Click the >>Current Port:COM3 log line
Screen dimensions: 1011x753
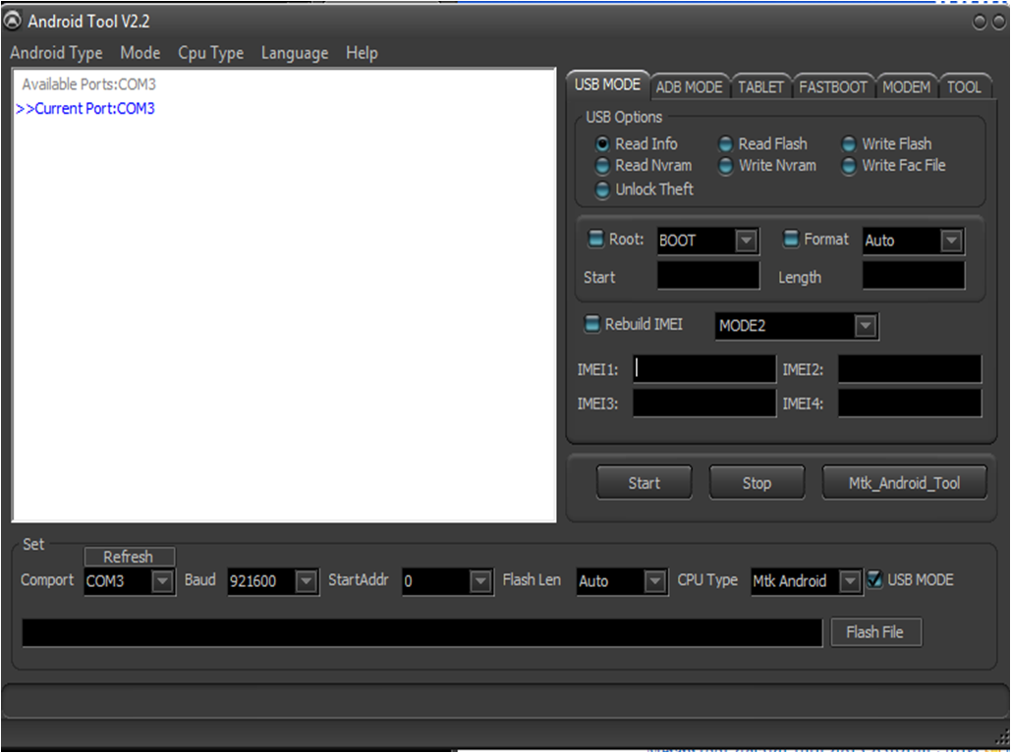click(85, 108)
